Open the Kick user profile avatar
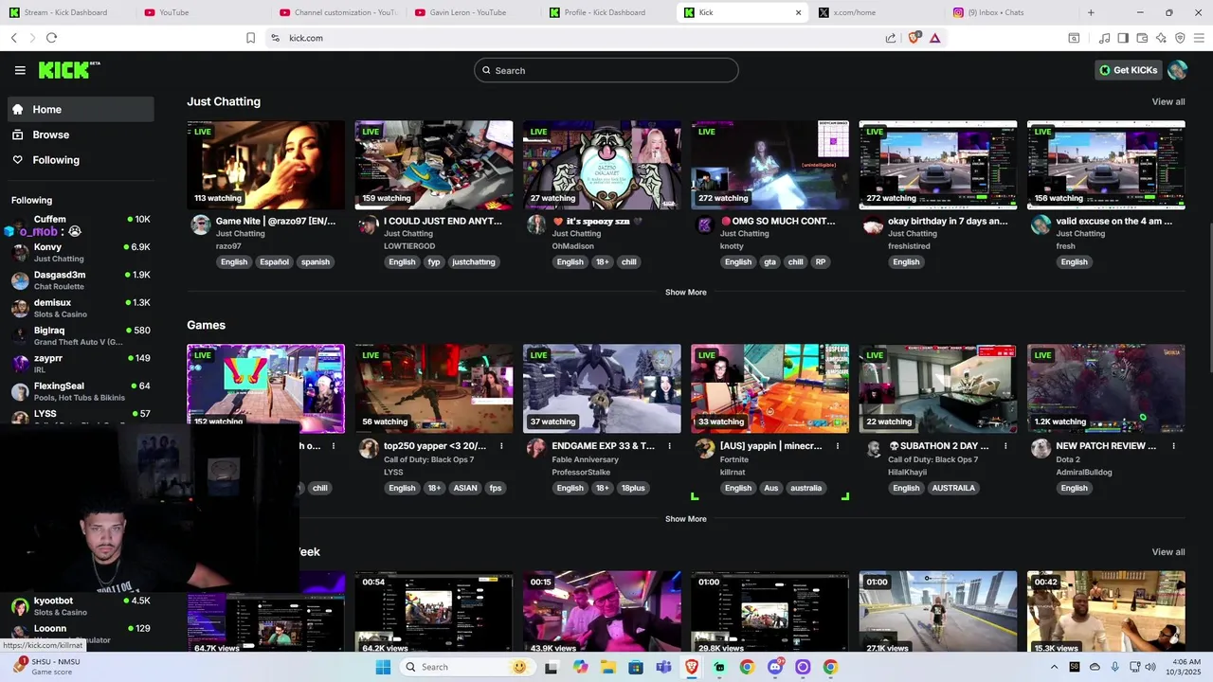Image resolution: width=1213 pixels, height=682 pixels. 1177,70
